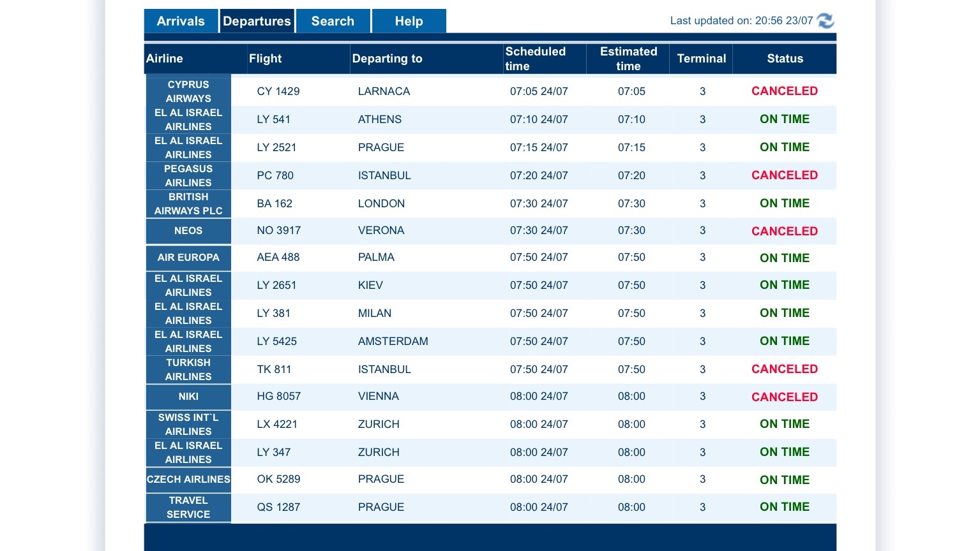Click flight QS 1287 Travel Service row
This screenshot has width=980, height=551.
click(278, 507)
